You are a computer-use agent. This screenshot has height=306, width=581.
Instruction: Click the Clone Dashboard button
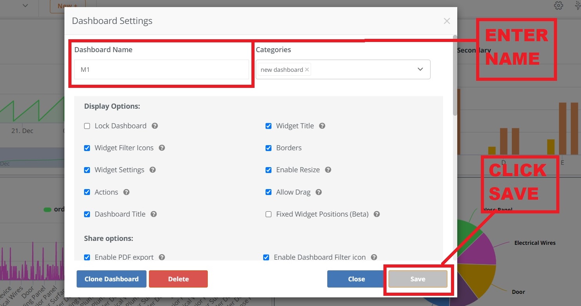pyautogui.click(x=111, y=279)
